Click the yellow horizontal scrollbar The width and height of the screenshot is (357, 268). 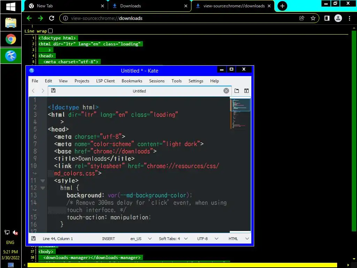coord(182,265)
